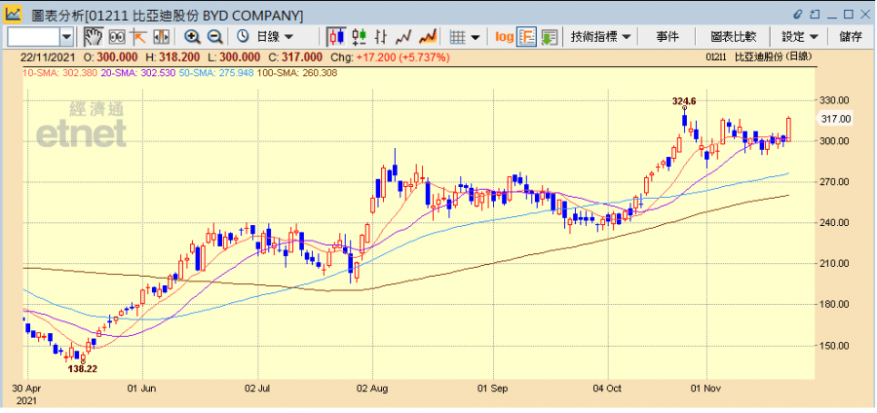Switch to plain line chart type
Image resolution: width=877 pixels, height=413 pixels.
tap(404, 36)
